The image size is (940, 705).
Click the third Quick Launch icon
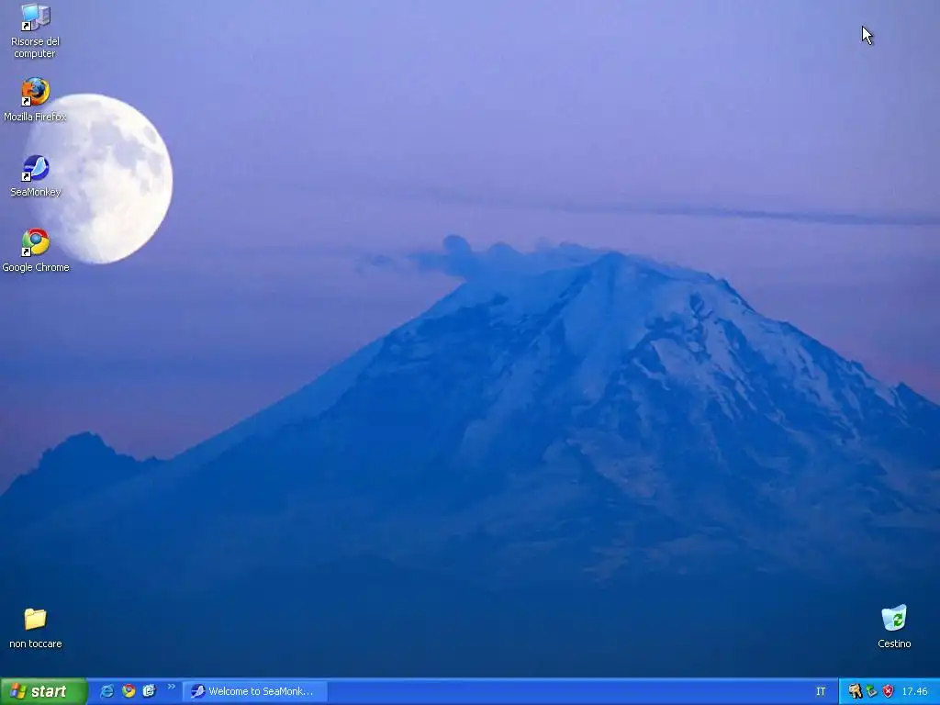click(x=150, y=691)
